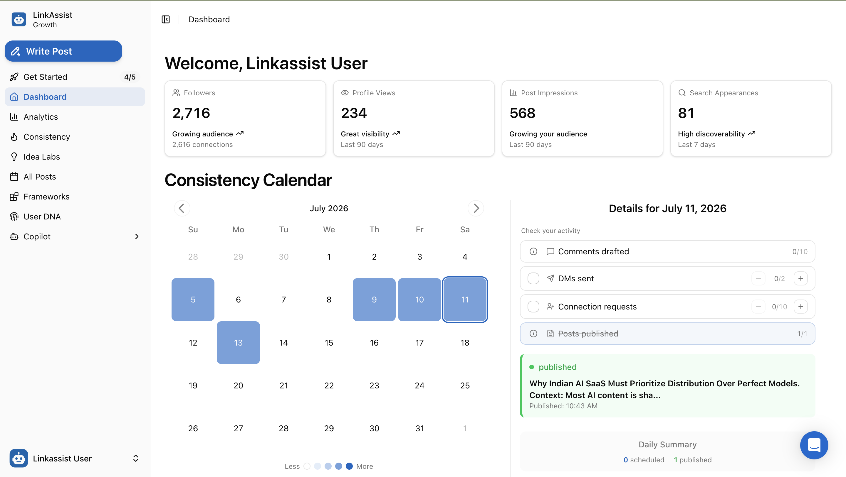Open the Get Started 4/5 item
846x477 pixels.
coord(75,77)
